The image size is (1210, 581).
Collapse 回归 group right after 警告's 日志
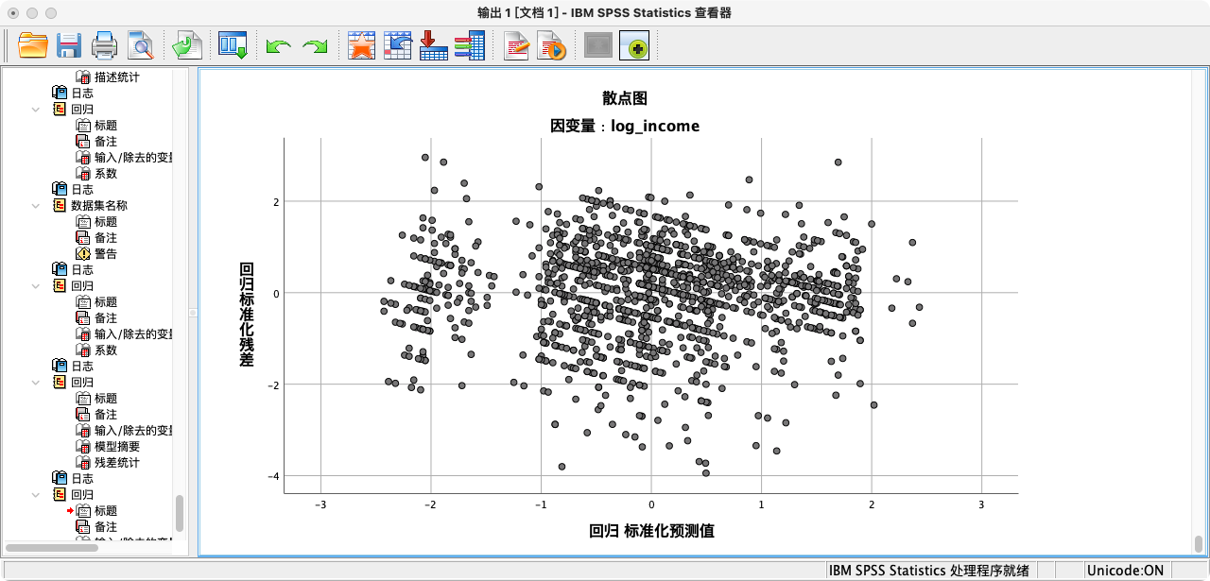pyautogui.click(x=36, y=285)
